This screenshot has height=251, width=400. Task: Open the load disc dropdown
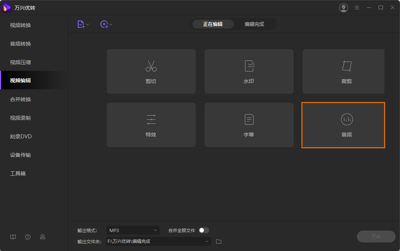pos(106,24)
